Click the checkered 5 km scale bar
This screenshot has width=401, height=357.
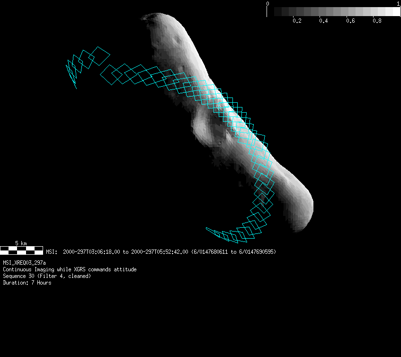21,250
